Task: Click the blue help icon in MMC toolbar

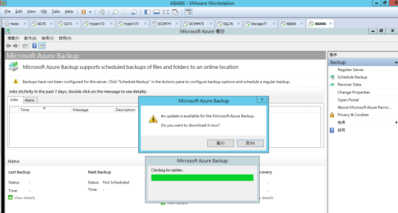Action: point(34,46)
